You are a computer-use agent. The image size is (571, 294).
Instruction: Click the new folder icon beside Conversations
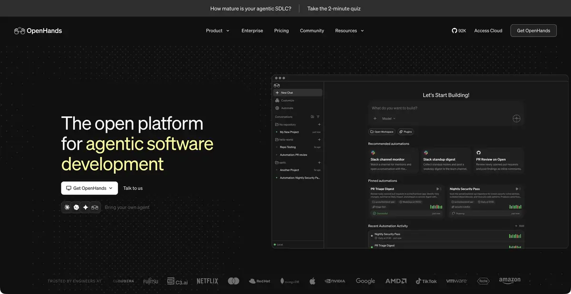click(312, 117)
